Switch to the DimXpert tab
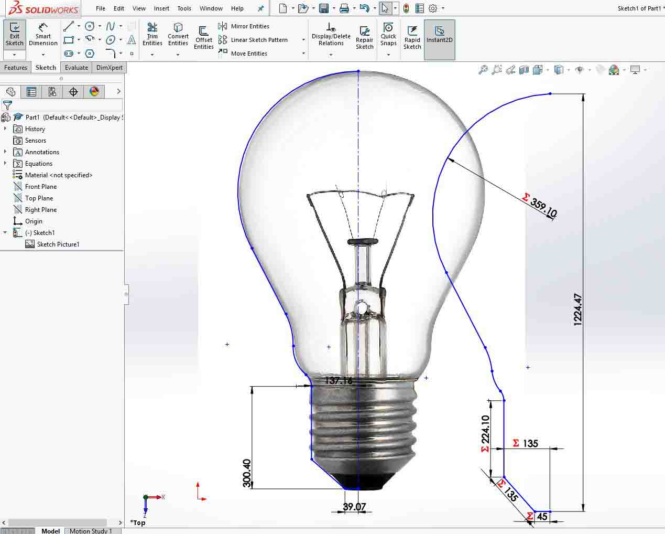Viewport: 665px width, 534px height. [109, 68]
